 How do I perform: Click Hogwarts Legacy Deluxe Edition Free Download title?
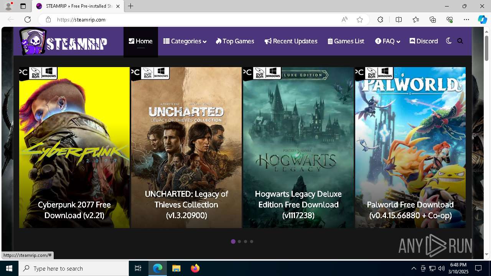coord(298,205)
